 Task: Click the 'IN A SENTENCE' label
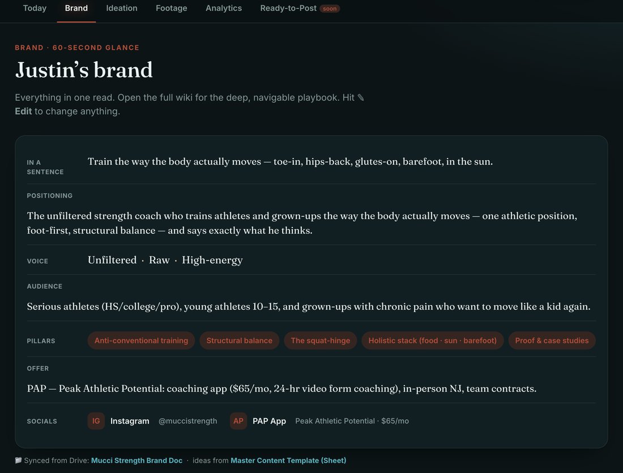pyautogui.click(x=45, y=167)
